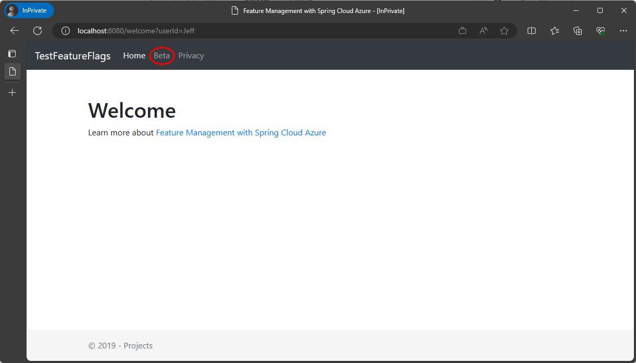Viewport: 636px width, 363px height.
Task: Go to the Home nav item
Action: point(134,56)
